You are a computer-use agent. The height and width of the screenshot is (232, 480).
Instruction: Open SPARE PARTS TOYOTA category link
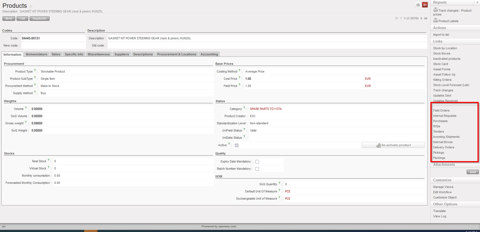coord(266,109)
